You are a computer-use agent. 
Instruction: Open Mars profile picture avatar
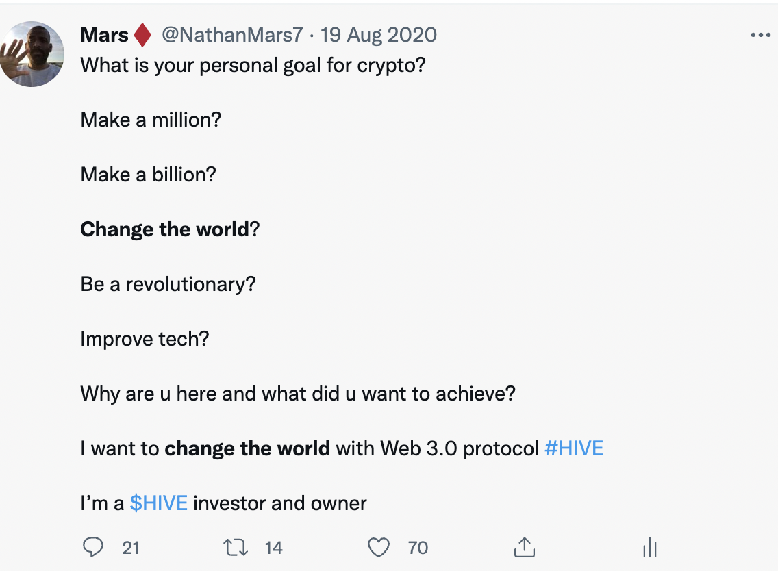point(32,54)
